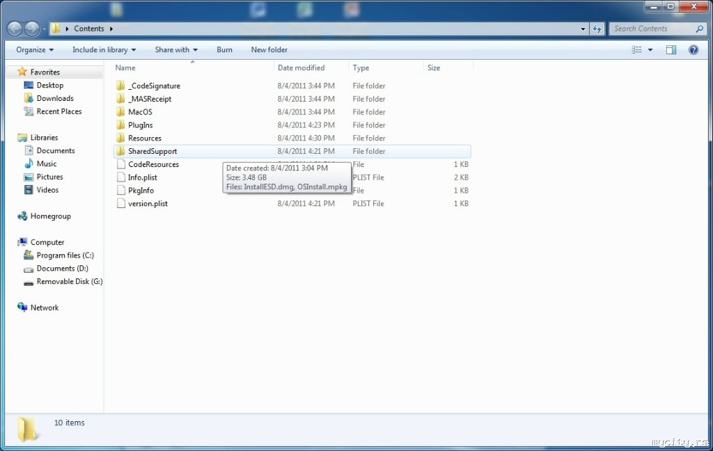Click the arrow after Contents in breadcrumb
Viewport: 713px width, 451px height.
[x=111, y=29]
